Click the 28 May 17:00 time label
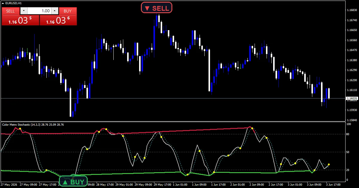Viewport: 359px width, 188px height. (x=105, y=185)
